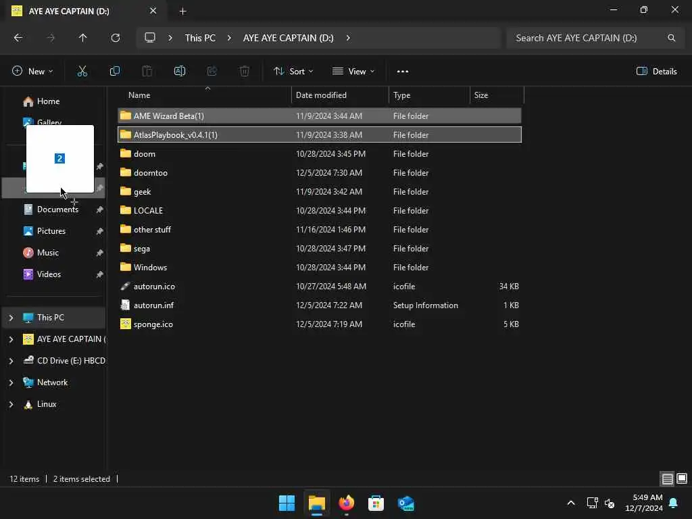The image size is (692, 519).
Task: Select the geek folder
Action: [x=320, y=191]
